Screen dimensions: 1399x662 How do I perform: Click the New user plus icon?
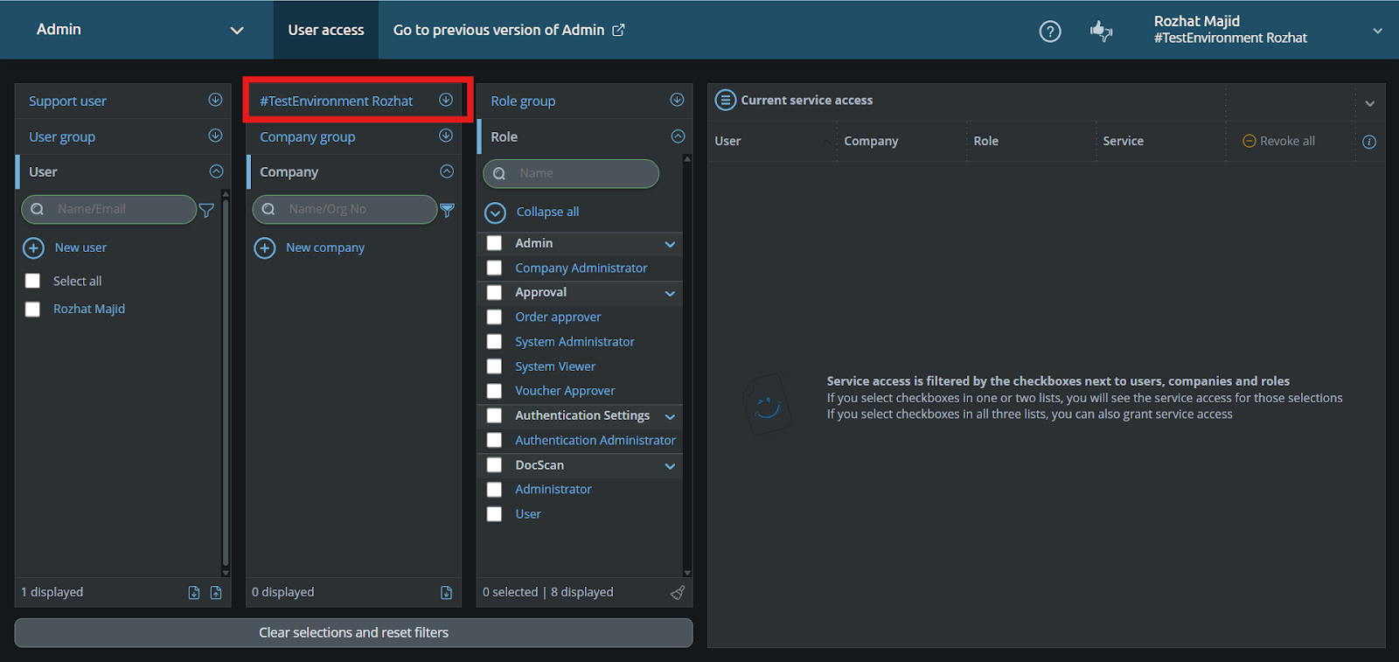pos(33,248)
